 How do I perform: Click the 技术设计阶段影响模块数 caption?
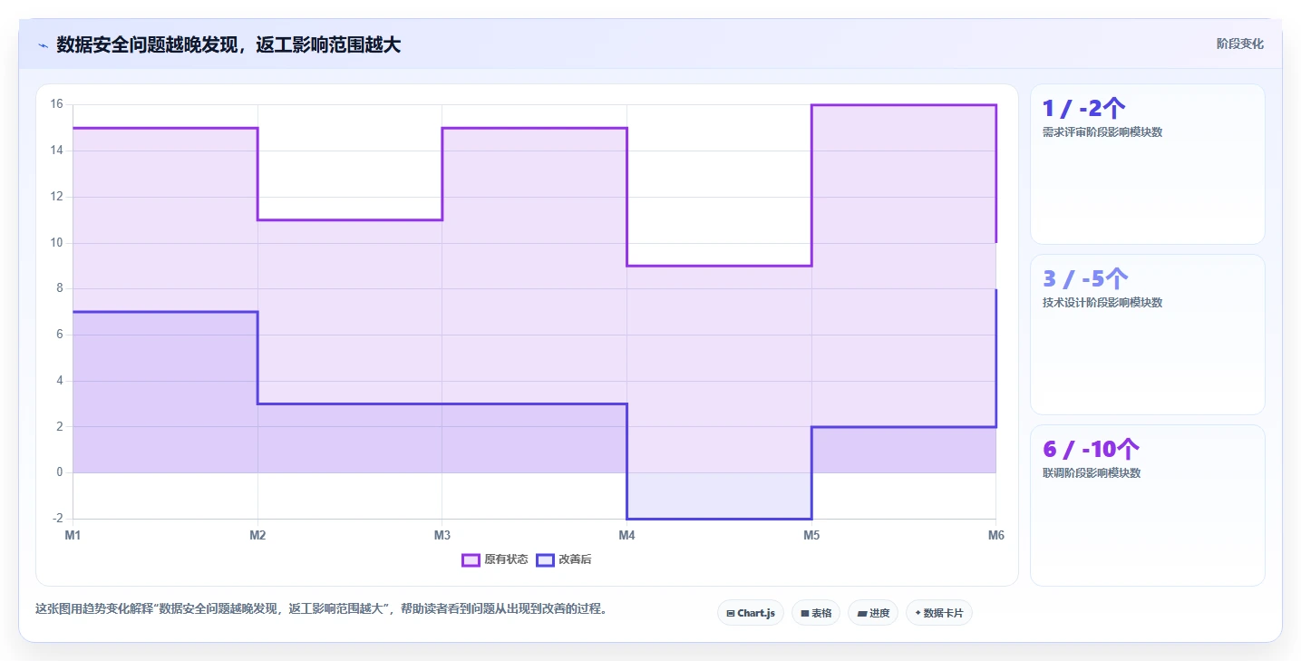click(x=1102, y=302)
